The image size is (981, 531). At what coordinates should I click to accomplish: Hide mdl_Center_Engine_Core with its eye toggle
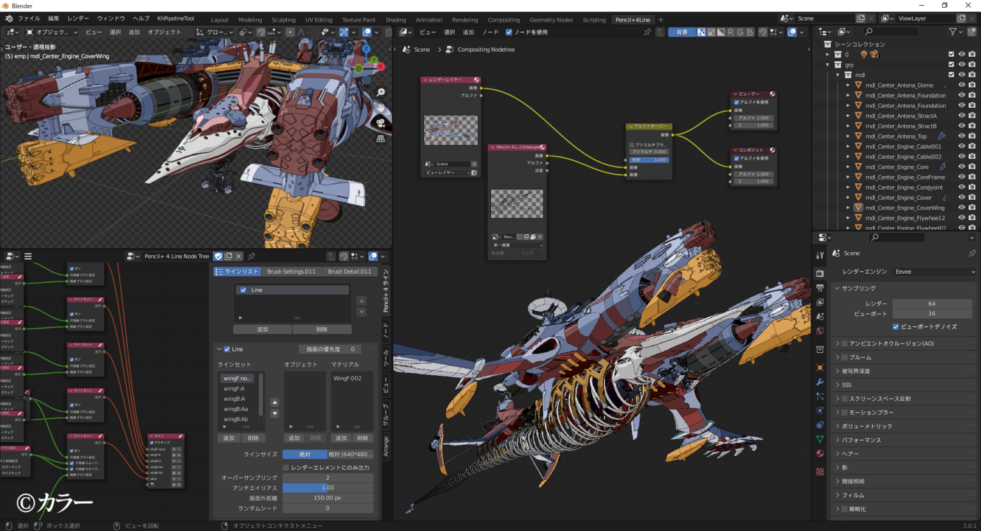[x=962, y=167]
